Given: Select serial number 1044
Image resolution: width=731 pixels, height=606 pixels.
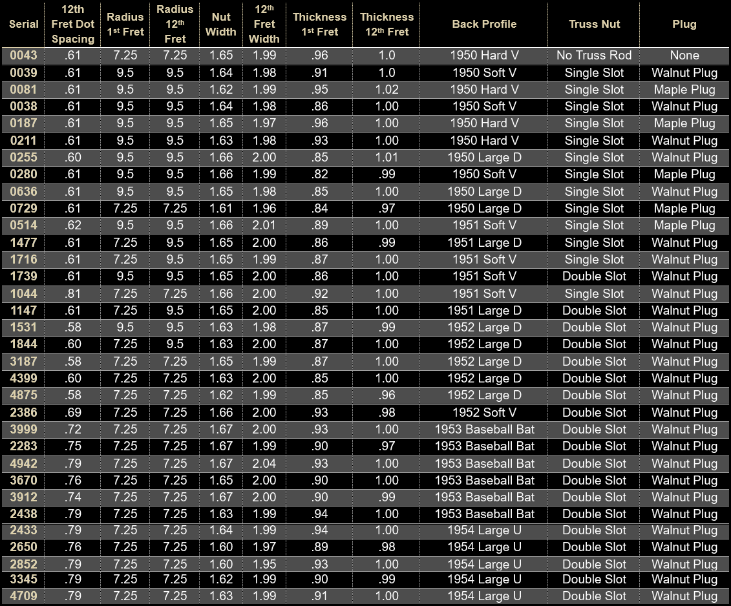Looking at the screenshot, I should (x=24, y=294).
